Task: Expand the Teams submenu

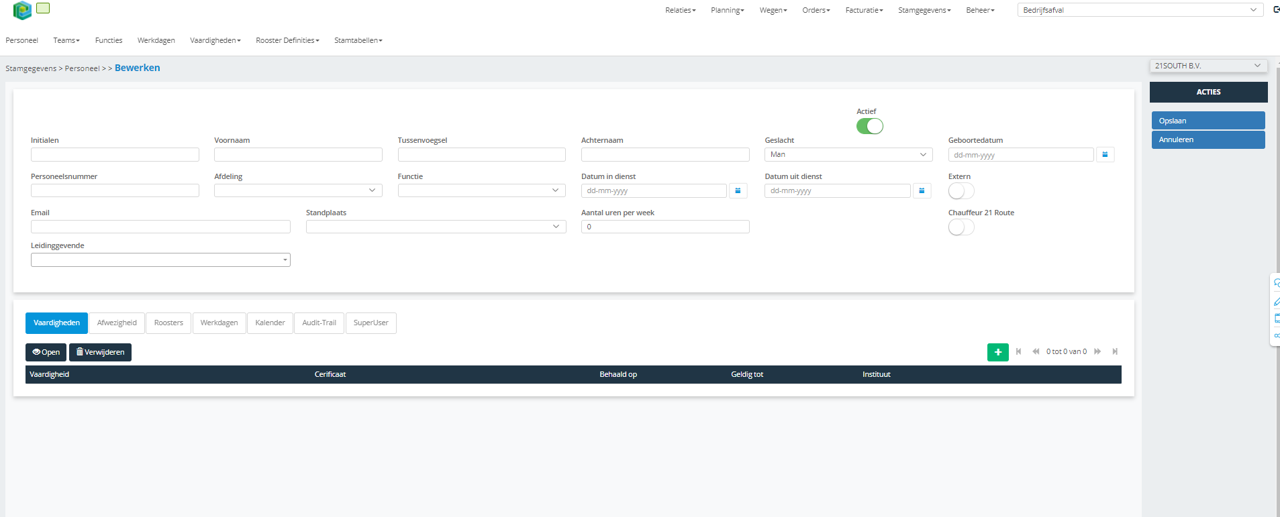Action: pos(66,40)
